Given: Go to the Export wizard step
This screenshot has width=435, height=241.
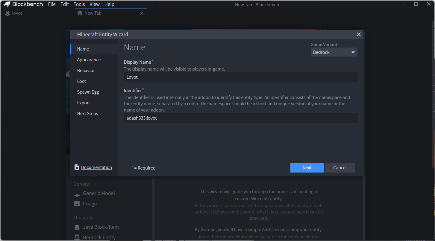Looking at the screenshot, I should click(x=94, y=103).
